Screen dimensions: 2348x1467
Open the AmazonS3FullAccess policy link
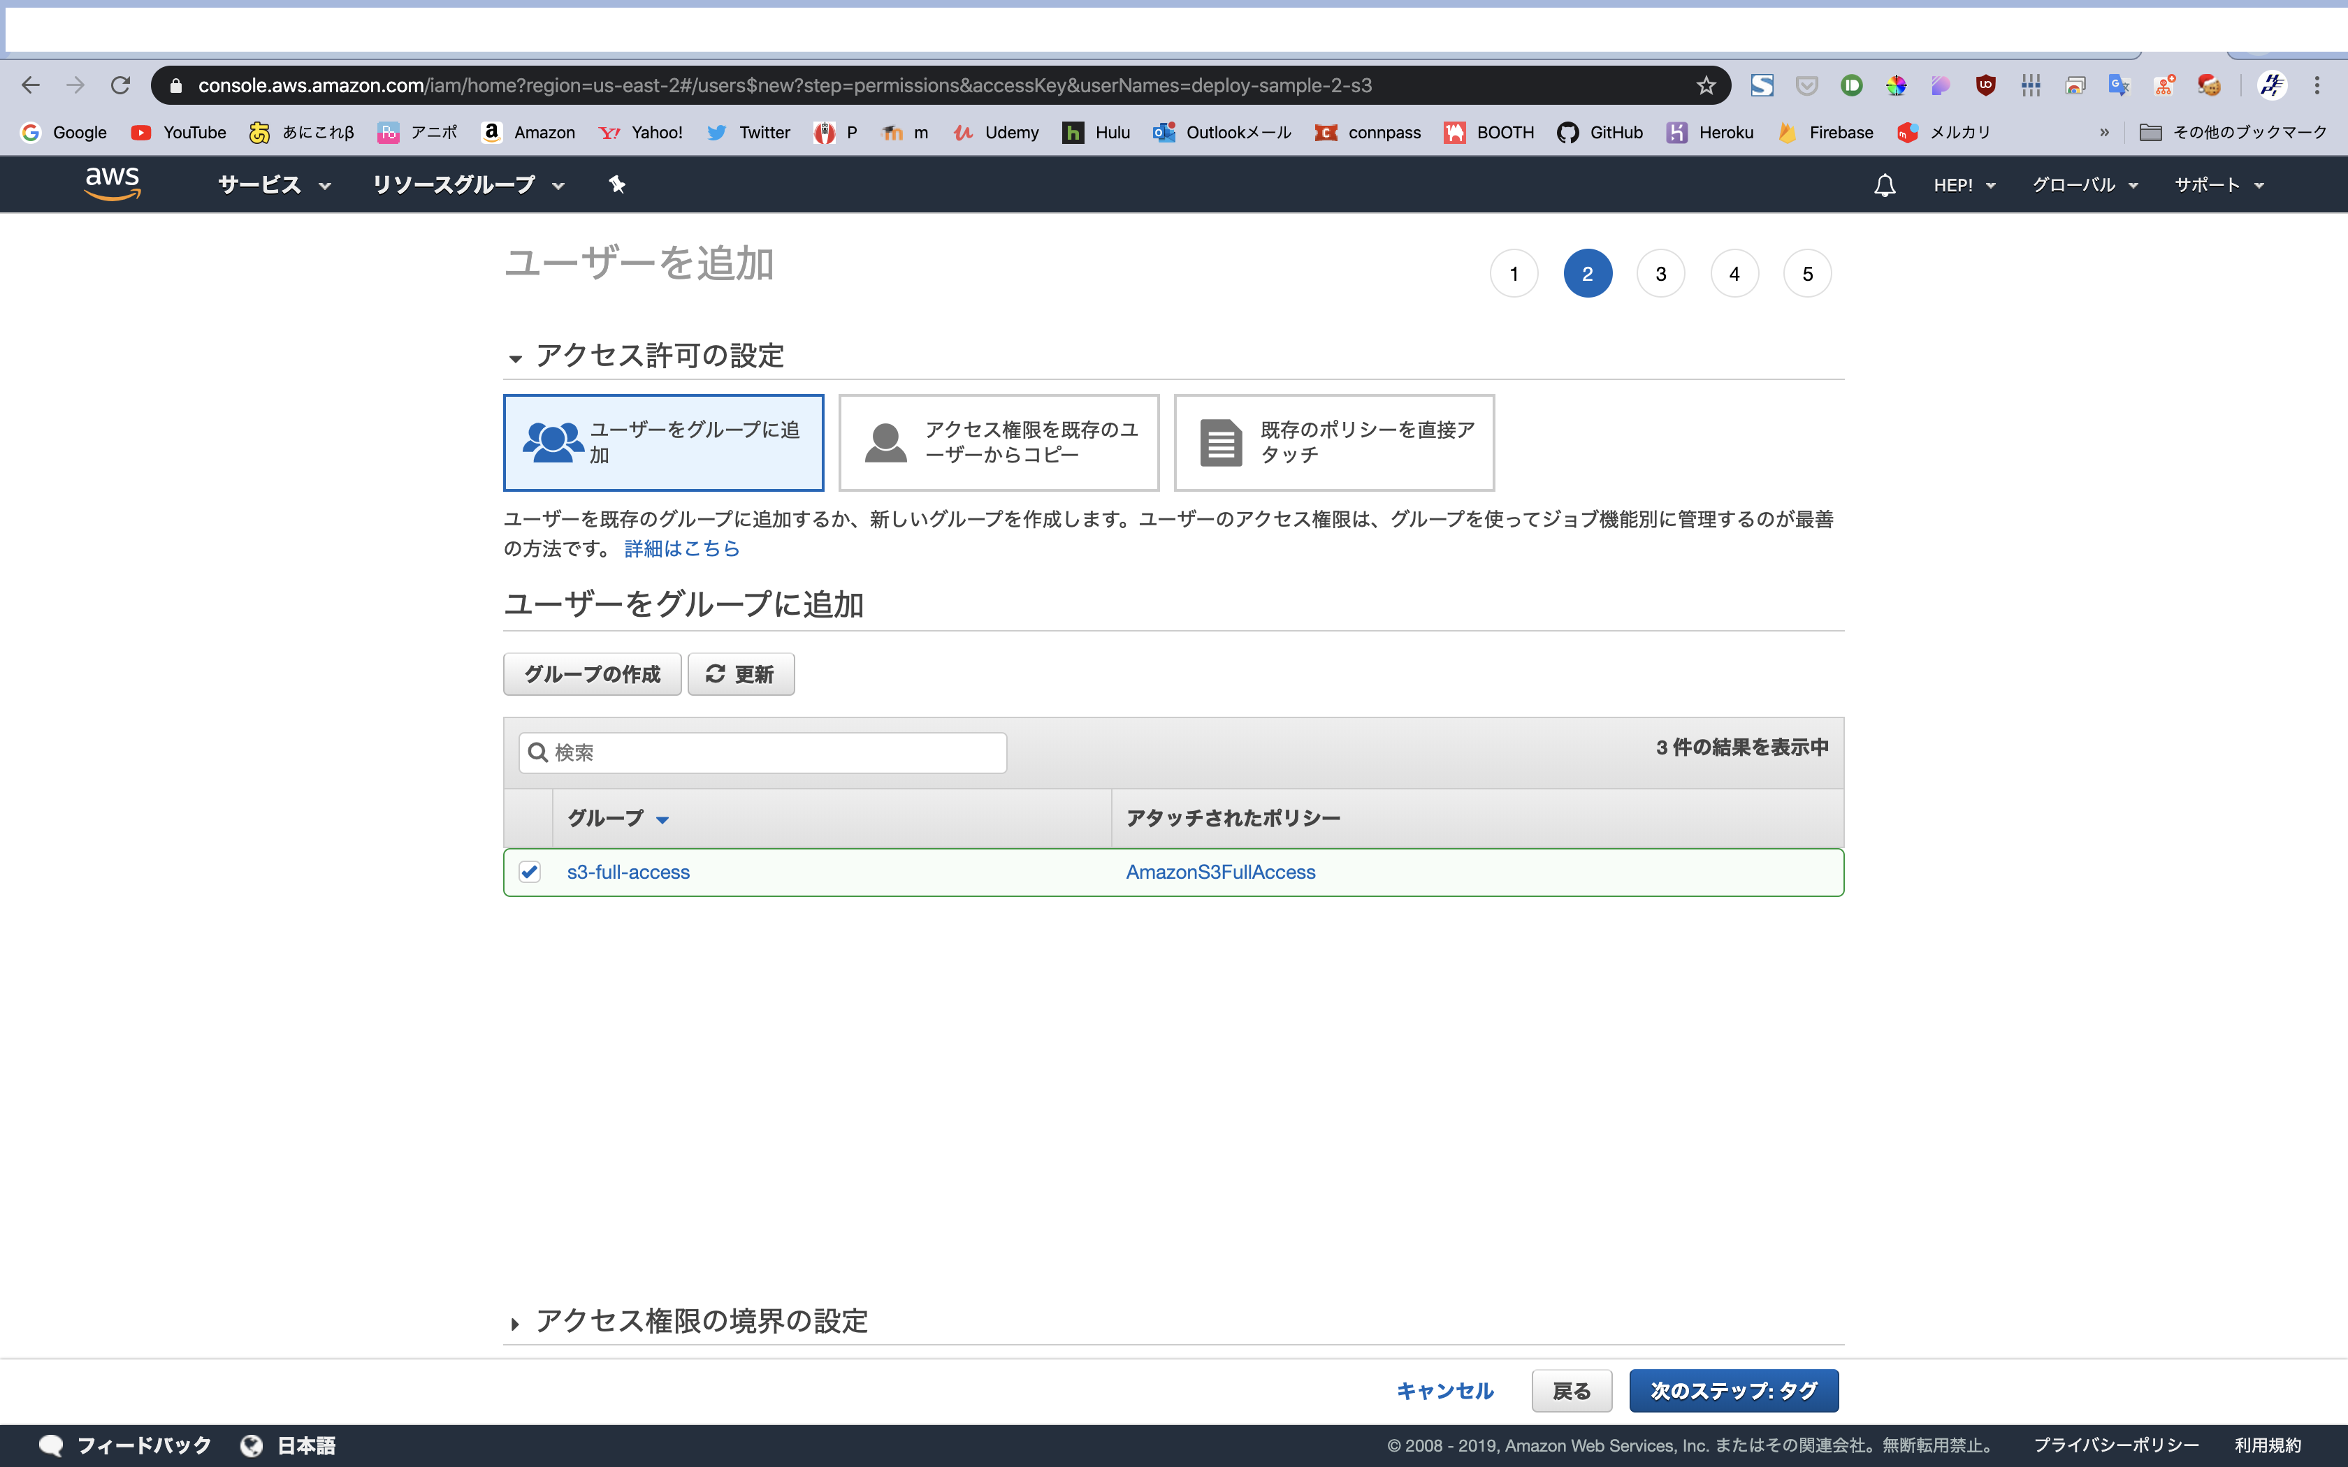click(1221, 873)
